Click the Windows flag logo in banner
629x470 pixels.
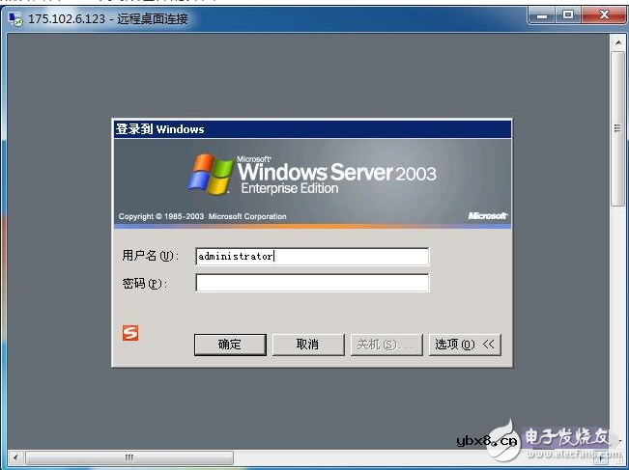(x=211, y=175)
